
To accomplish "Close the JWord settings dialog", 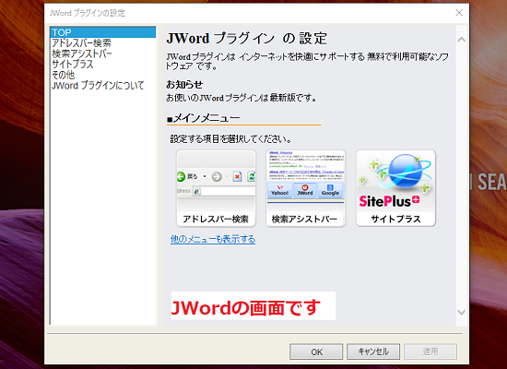I will 459,13.
